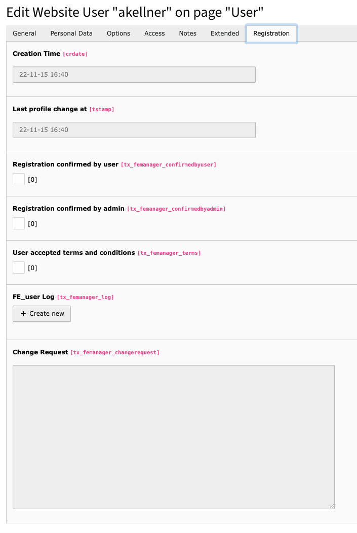Show the Extended tab

tap(225, 34)
